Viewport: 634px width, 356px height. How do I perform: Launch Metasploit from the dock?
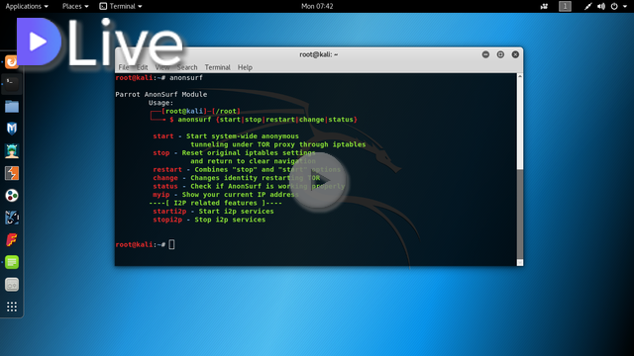point(12,129)
